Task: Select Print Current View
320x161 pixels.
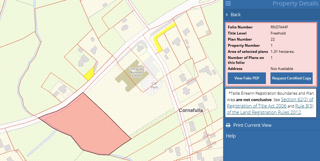Action: [x=252, y=125]
